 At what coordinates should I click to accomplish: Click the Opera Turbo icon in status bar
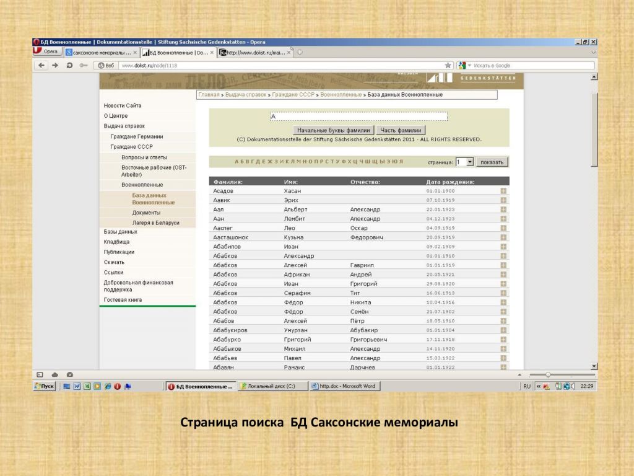pos(70,374)
